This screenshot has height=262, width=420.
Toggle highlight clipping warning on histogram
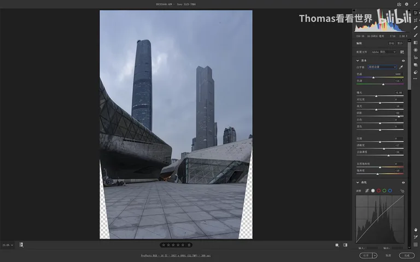tap(409, 10)
